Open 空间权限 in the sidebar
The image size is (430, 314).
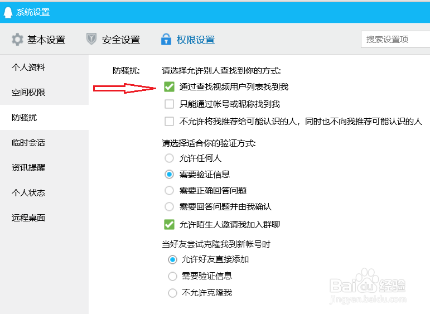coord(44,93)
